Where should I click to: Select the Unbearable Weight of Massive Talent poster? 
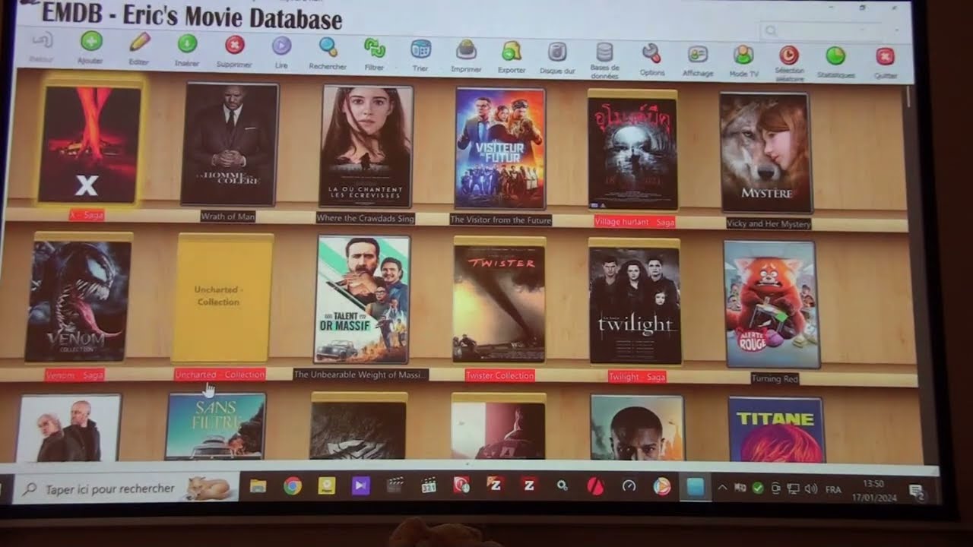click(363, 299)
